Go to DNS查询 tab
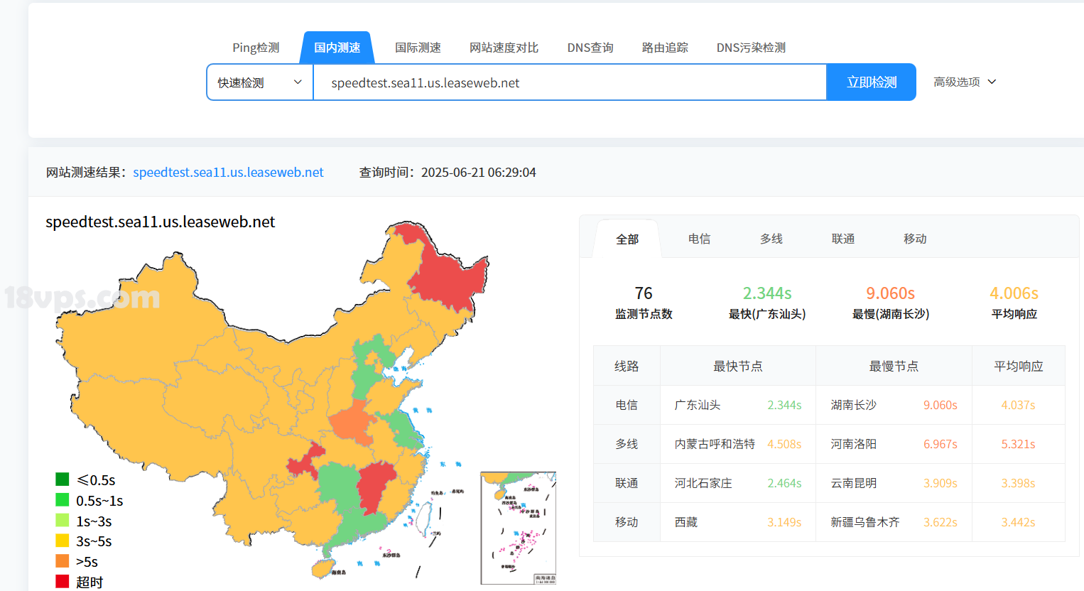 [590, 48]
